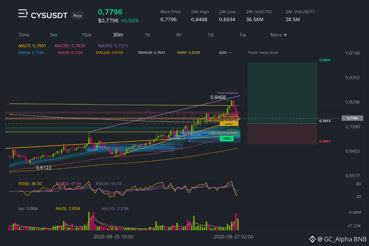Click the @GC_Alpha BNB author handle
Viewport: 369px width, 246px height.
[342, 239]
